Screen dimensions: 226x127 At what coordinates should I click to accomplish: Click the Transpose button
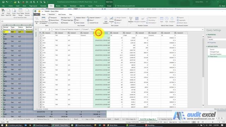click(x=53, y=18)
